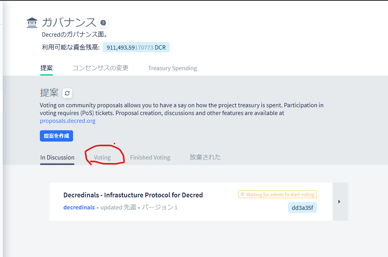388x257 pixels.
Task: Click the treasury balance DCR amount
Action: [136, 48]
